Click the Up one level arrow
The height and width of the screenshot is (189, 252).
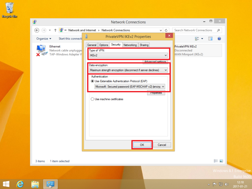point(55,30)
